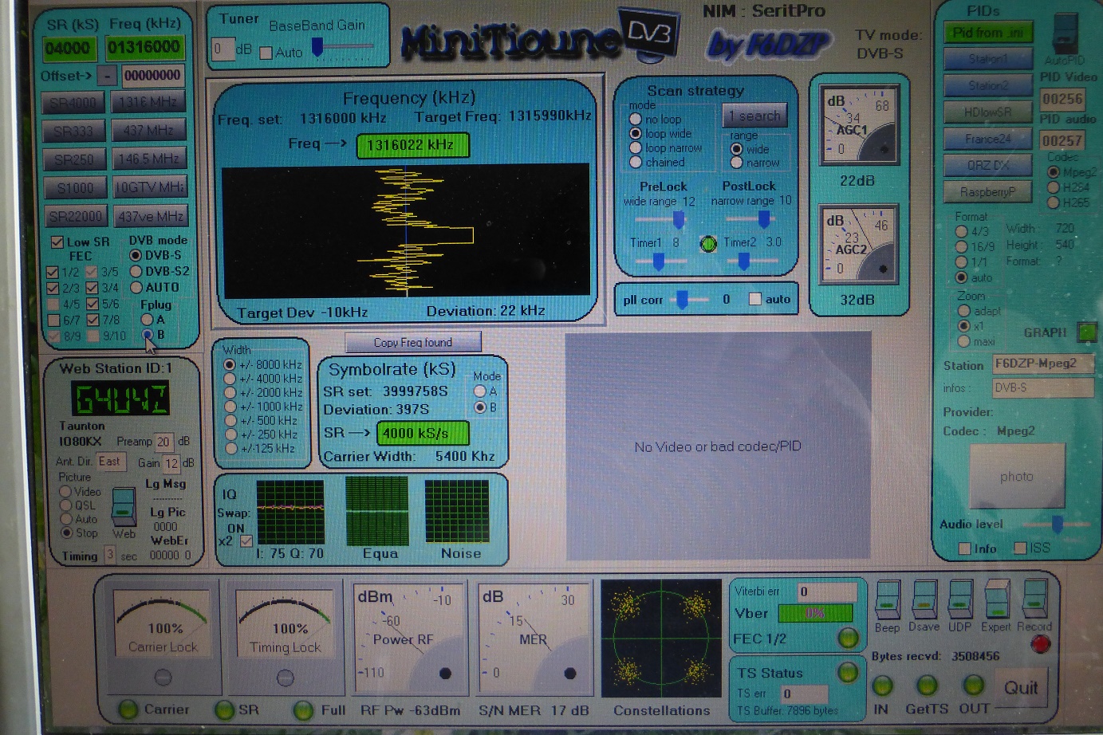
Task: Select AUTO DVB mode
Action: coord(136,287)
